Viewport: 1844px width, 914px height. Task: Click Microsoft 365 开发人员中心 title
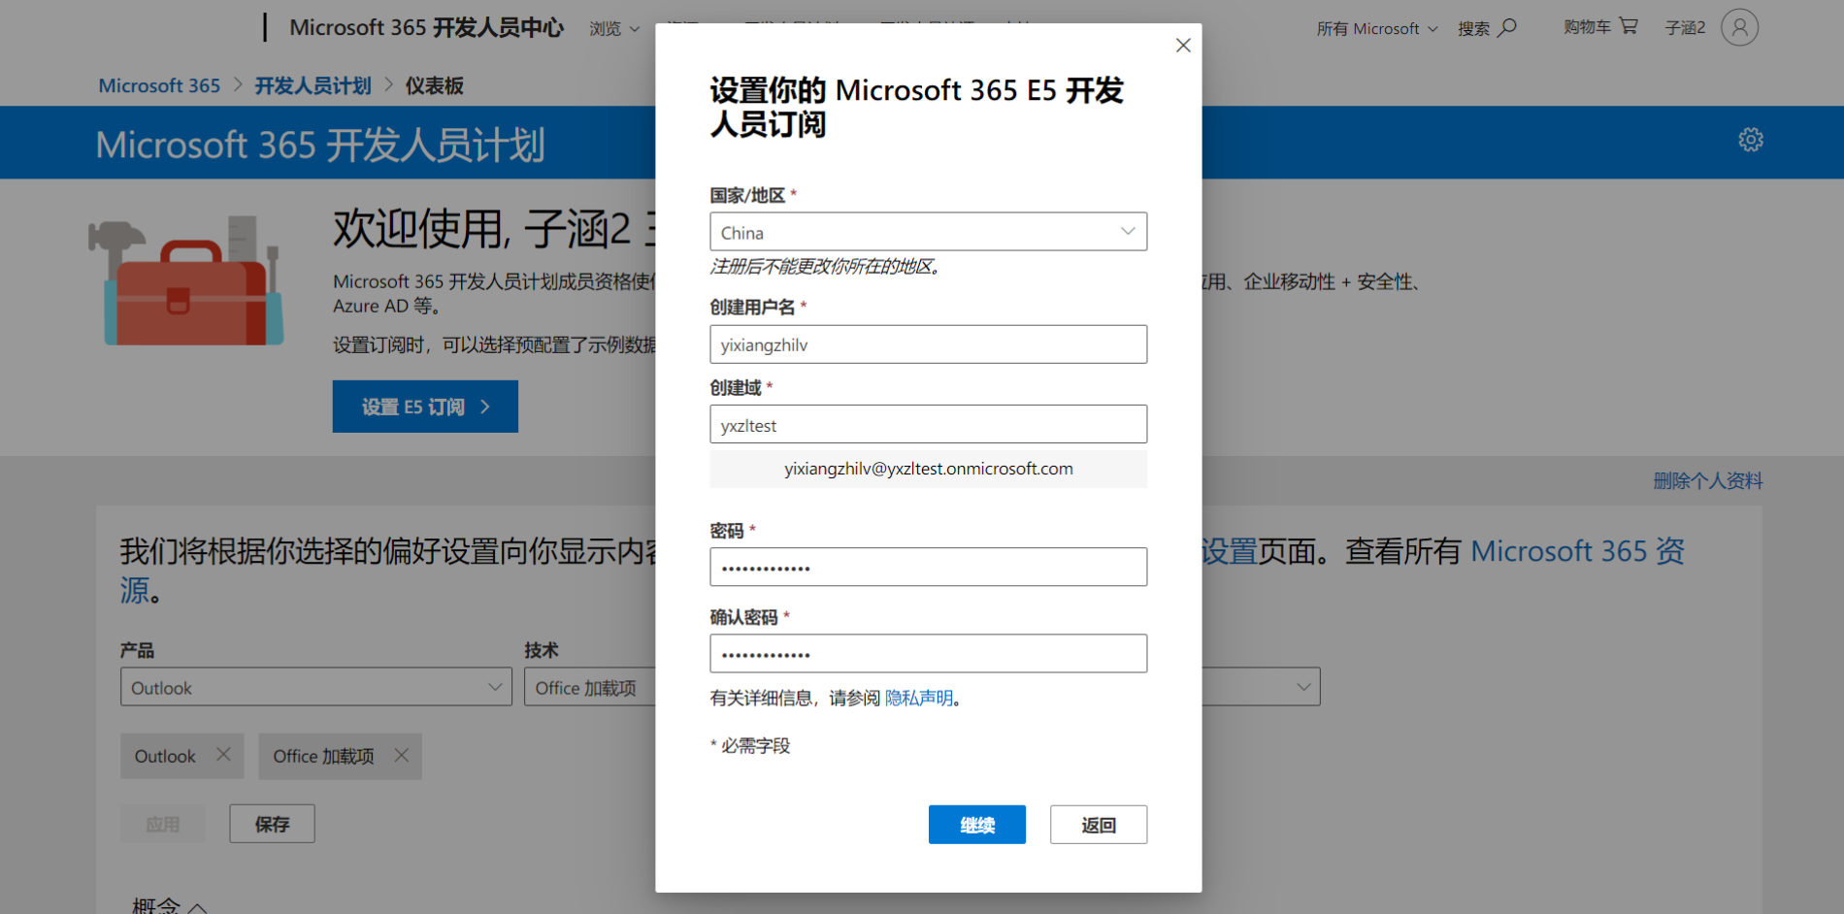pyautogui.click(x=426, y=27)
